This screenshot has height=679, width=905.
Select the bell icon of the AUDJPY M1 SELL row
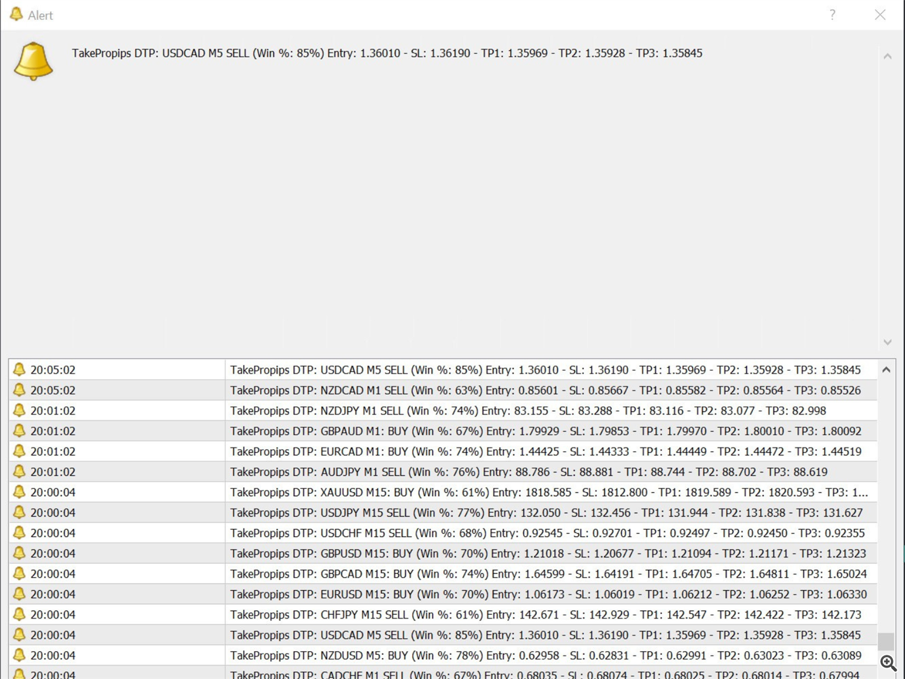click(x=19, y=471)
